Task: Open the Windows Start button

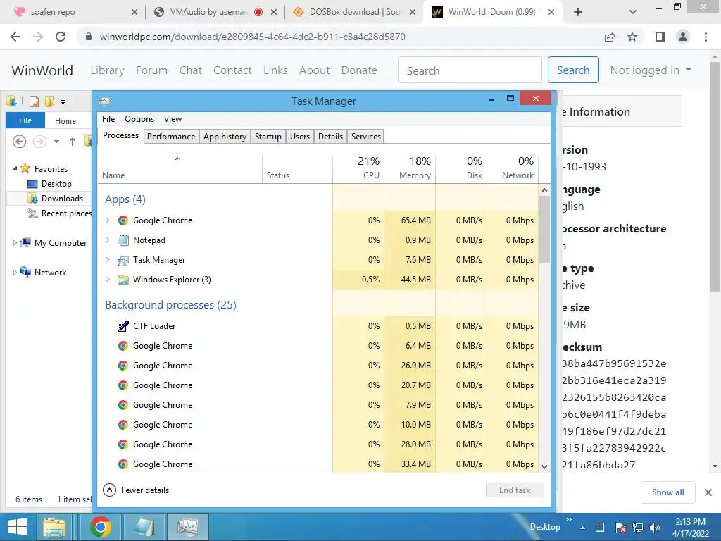Action: [x=18, y=527]
